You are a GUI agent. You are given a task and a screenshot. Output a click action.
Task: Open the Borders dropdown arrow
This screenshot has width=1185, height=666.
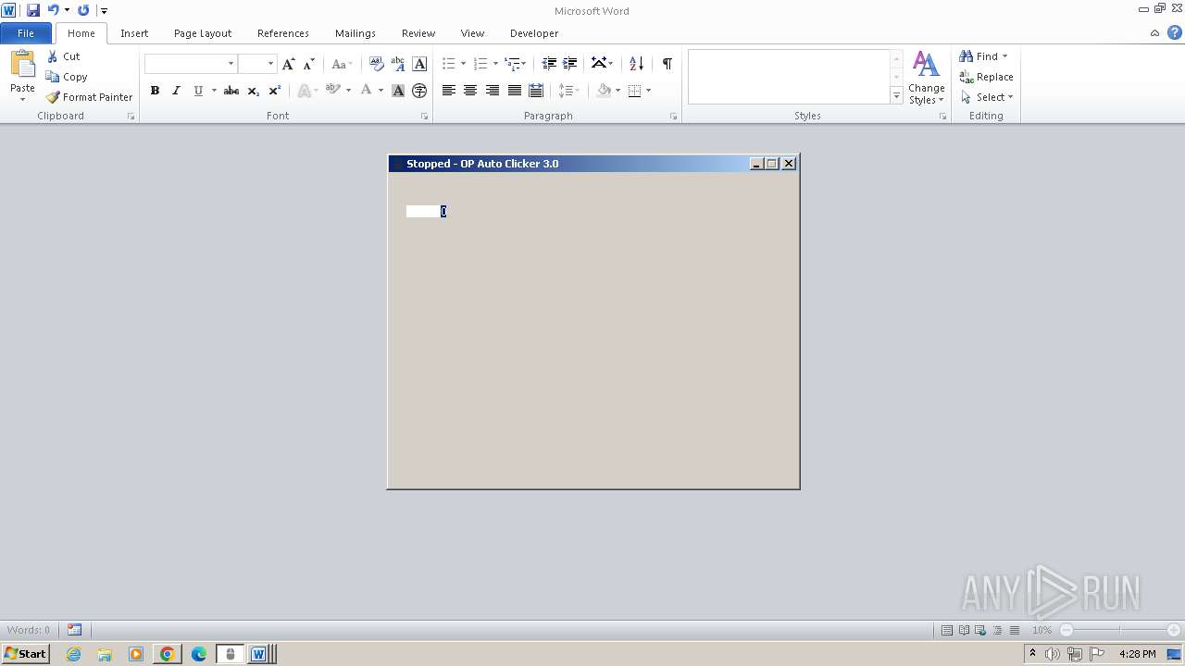pos(648,91)
